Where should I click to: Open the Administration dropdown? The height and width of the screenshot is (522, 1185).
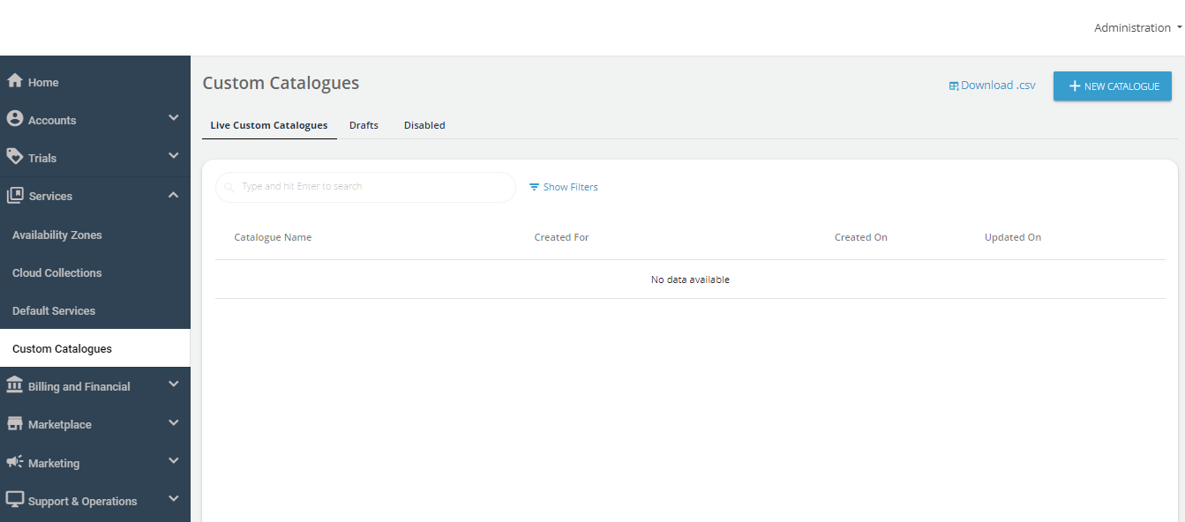coord(1136,27)
